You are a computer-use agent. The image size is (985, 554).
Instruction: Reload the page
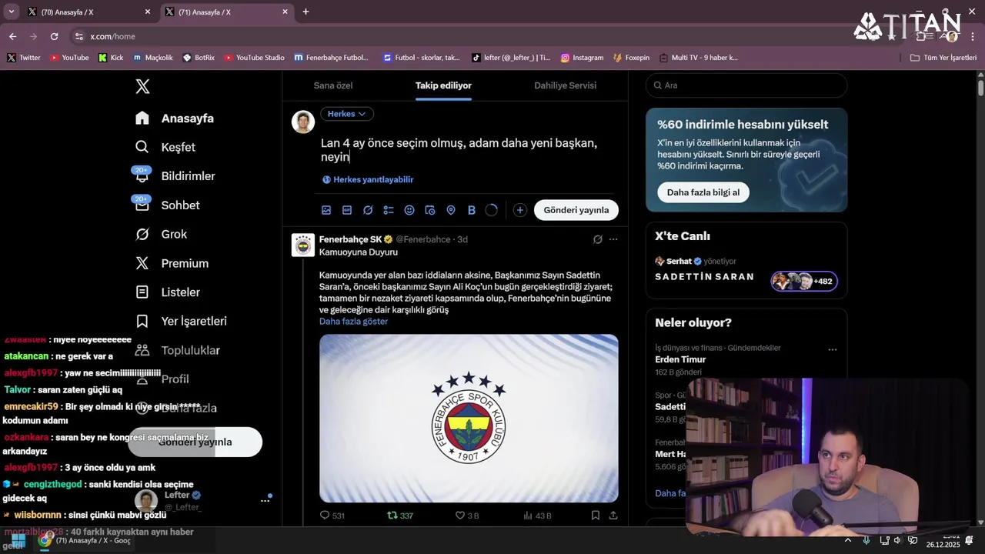pyautogui.click(x=54, y=36)
